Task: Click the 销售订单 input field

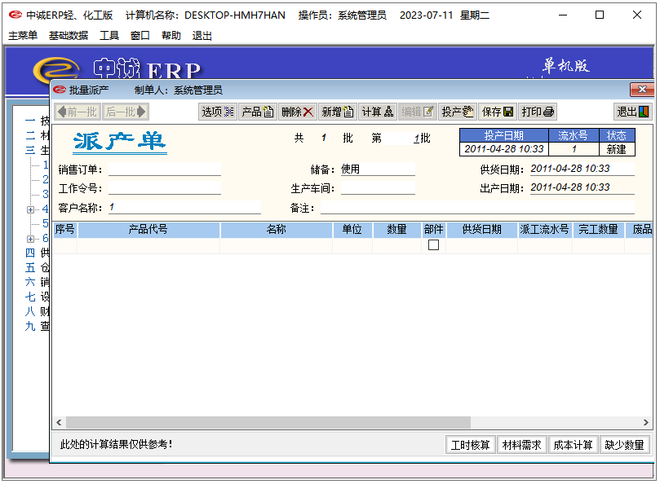Action: 165,169
